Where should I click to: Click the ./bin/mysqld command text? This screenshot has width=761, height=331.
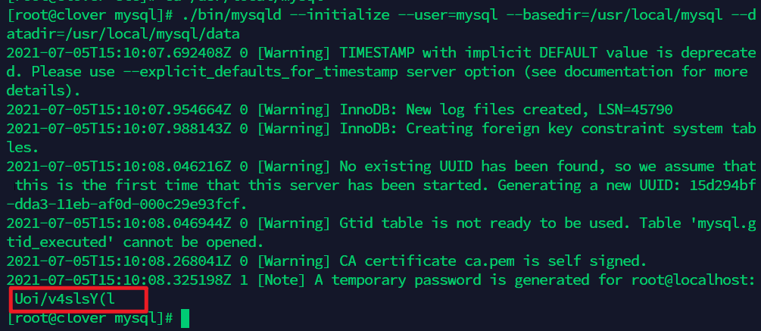click(x=232, y=15)
